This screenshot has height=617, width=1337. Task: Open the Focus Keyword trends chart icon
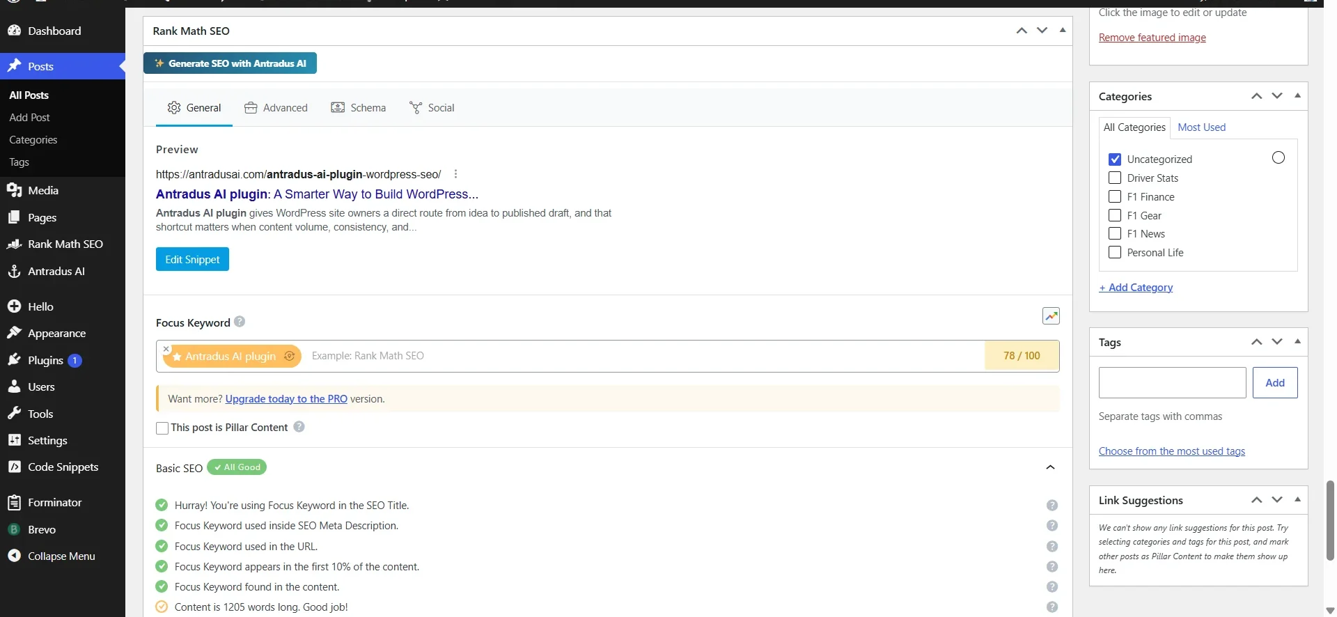pyautogui.click(x=1051, y=316)
